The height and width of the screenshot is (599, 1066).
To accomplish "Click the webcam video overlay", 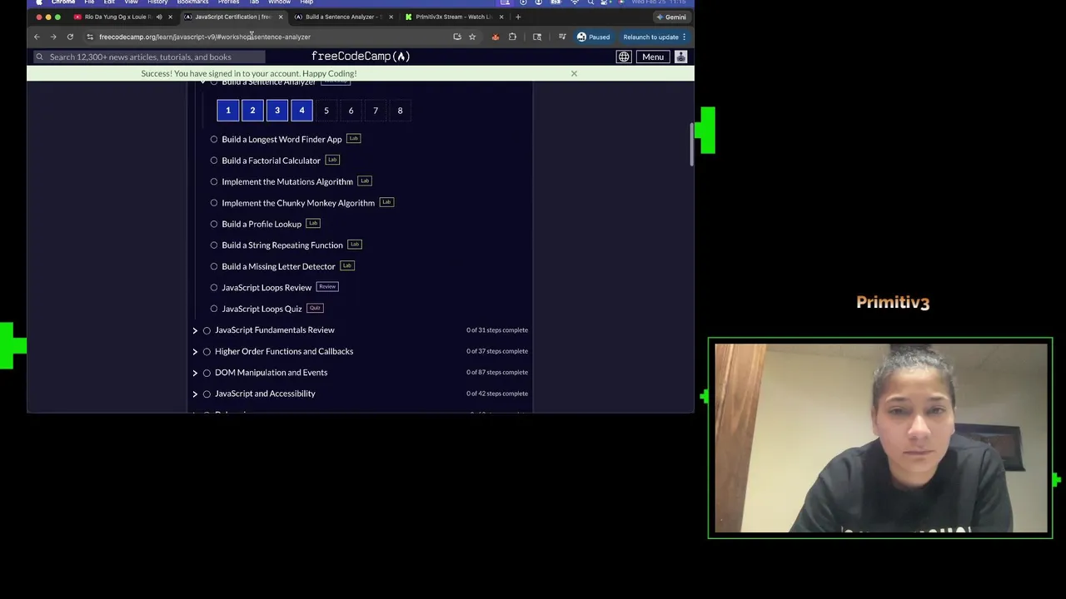I will [x=880, y=438].
